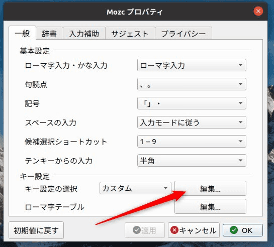
Task: Expand the テンキーからの入力 combo box
Action: [192, 160]
